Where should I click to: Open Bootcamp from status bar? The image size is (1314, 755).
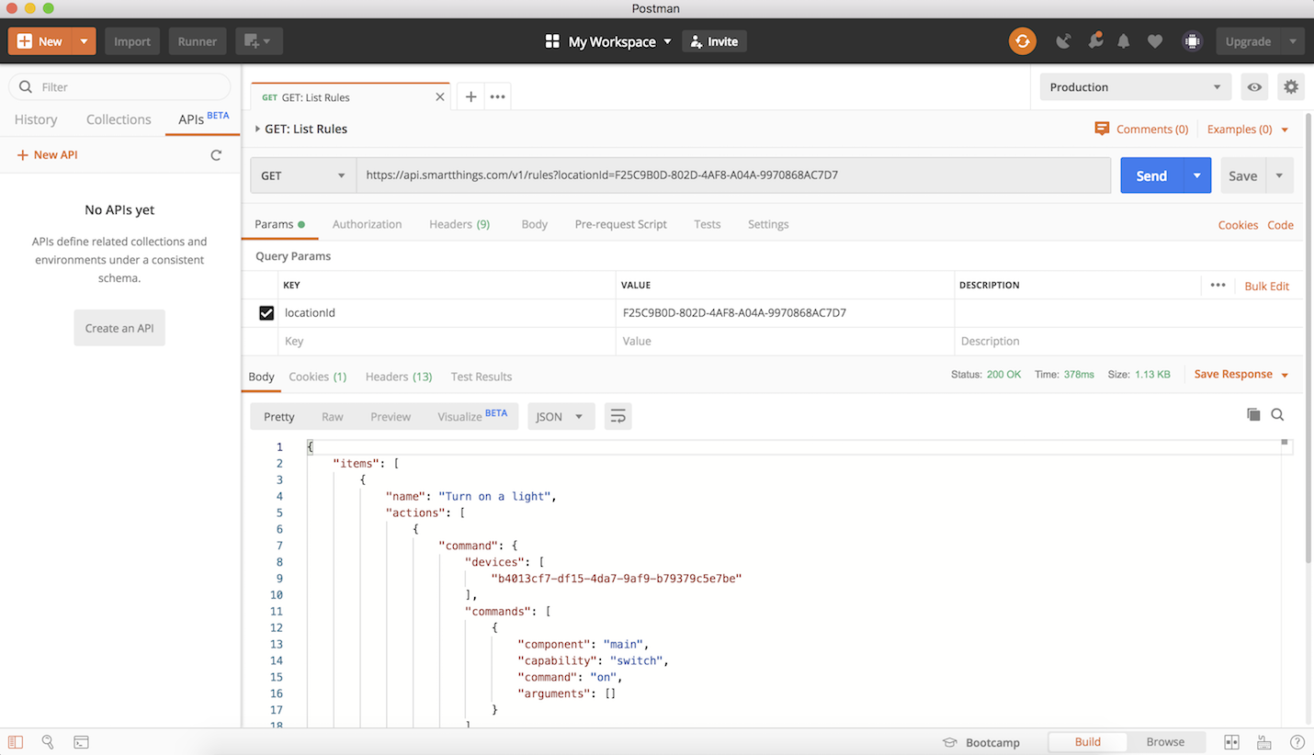980,742
